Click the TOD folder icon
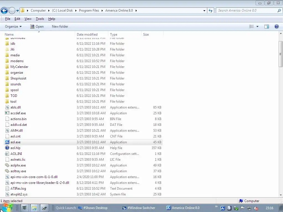Viewport: 283px width, 212px height. (7, 96)
